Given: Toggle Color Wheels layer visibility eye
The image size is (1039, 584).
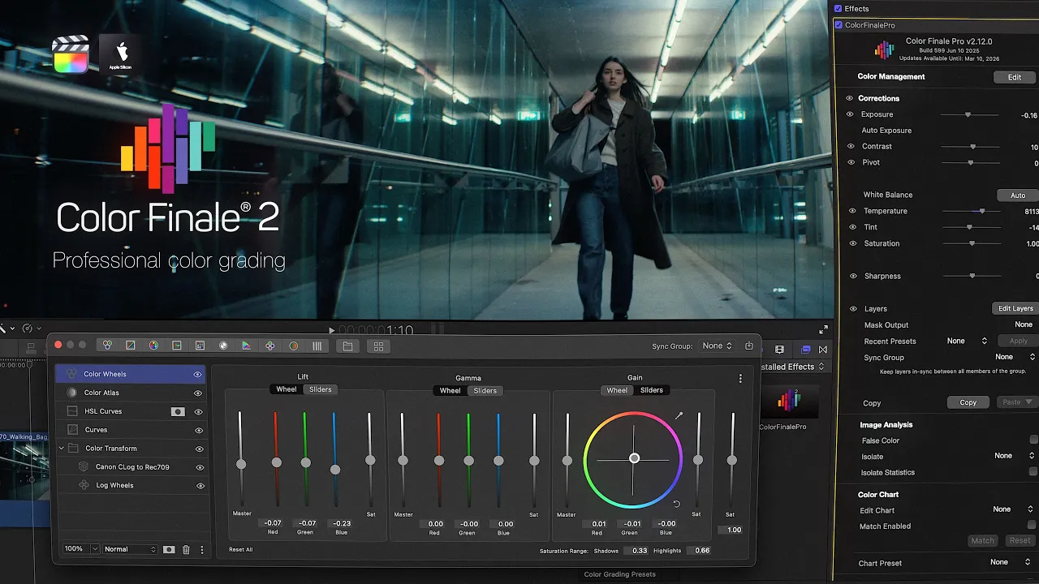Looking at the screenshot, I should click(197, 374).
